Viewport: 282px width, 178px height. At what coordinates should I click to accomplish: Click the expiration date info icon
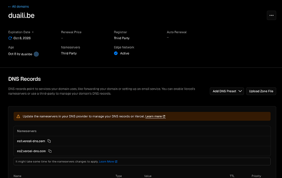pos(33,32)
